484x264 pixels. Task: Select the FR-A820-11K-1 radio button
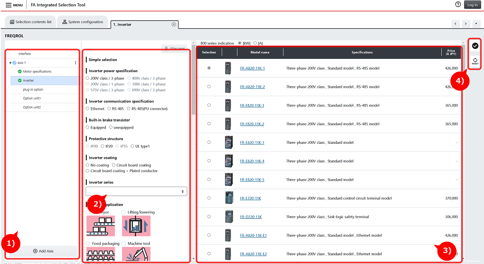click(209, 68)
